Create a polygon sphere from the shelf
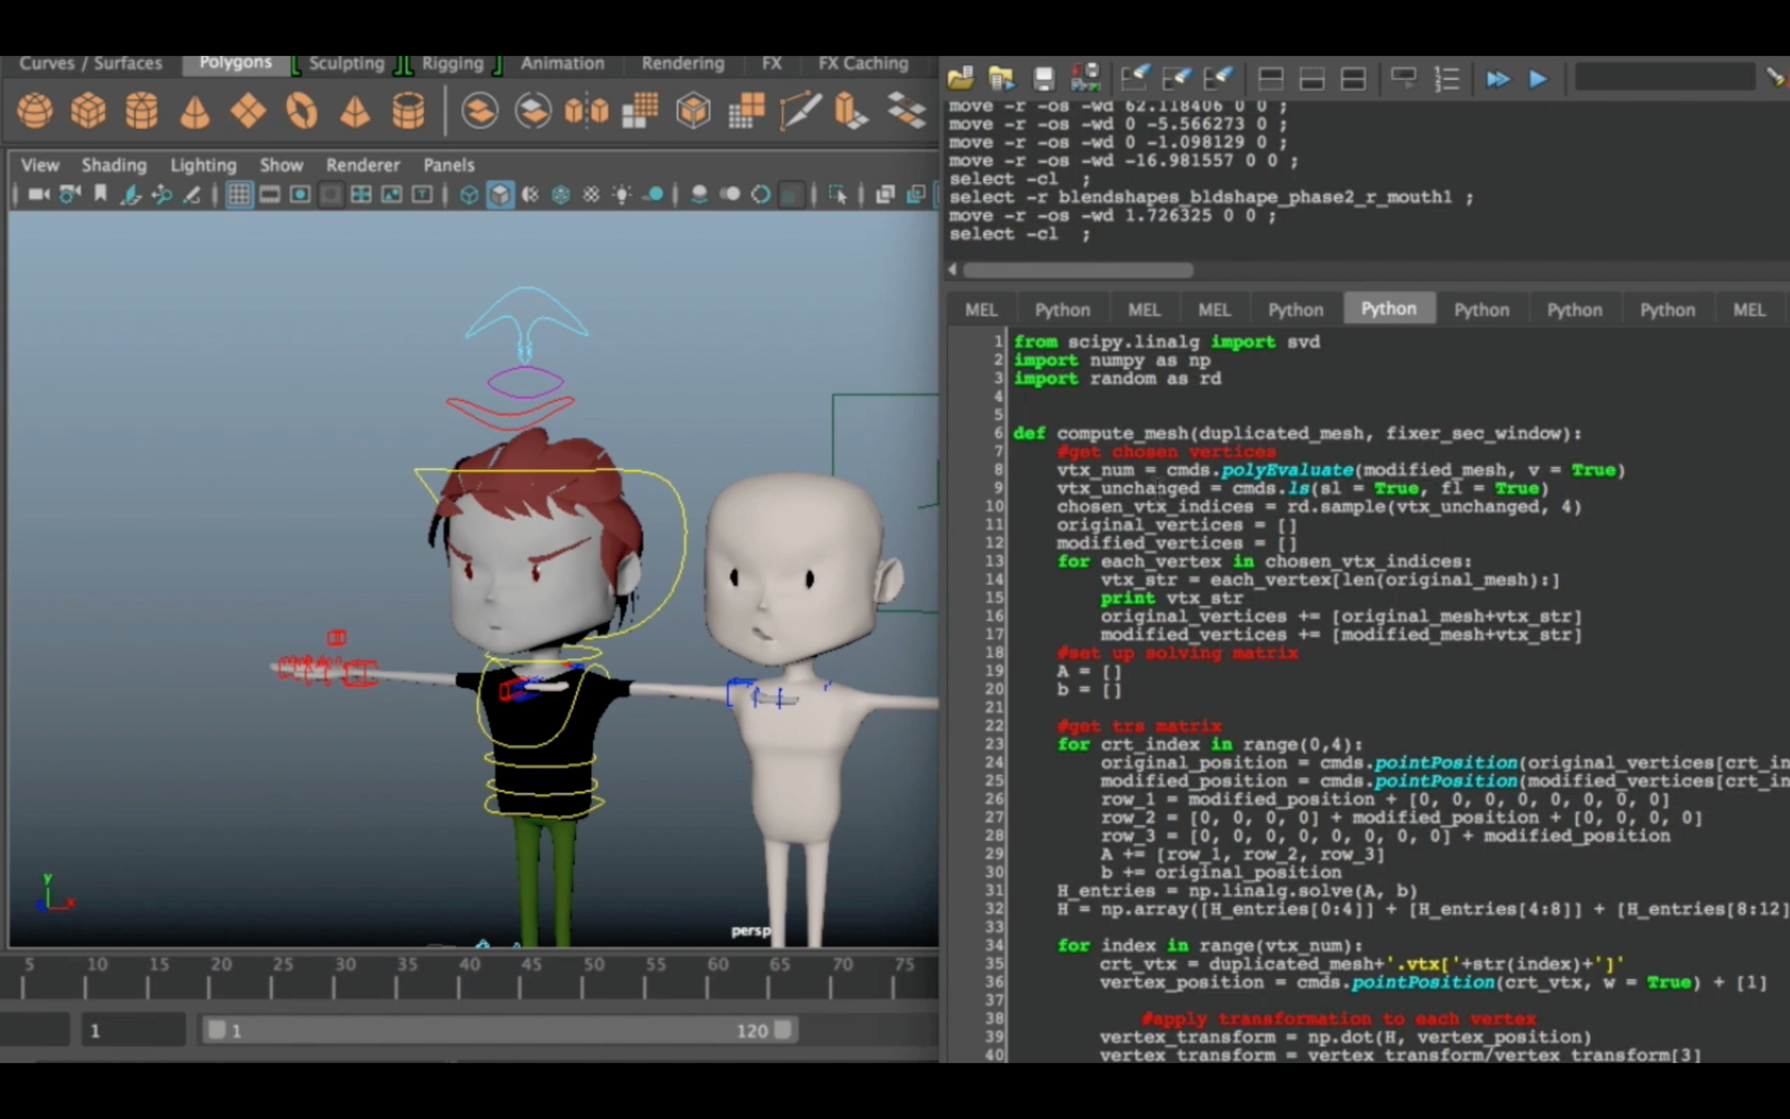 pyautogui.click(x=35, y=111)
